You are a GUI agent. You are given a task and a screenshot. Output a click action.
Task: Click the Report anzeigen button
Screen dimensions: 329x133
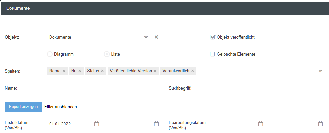(x=23, y=107)
